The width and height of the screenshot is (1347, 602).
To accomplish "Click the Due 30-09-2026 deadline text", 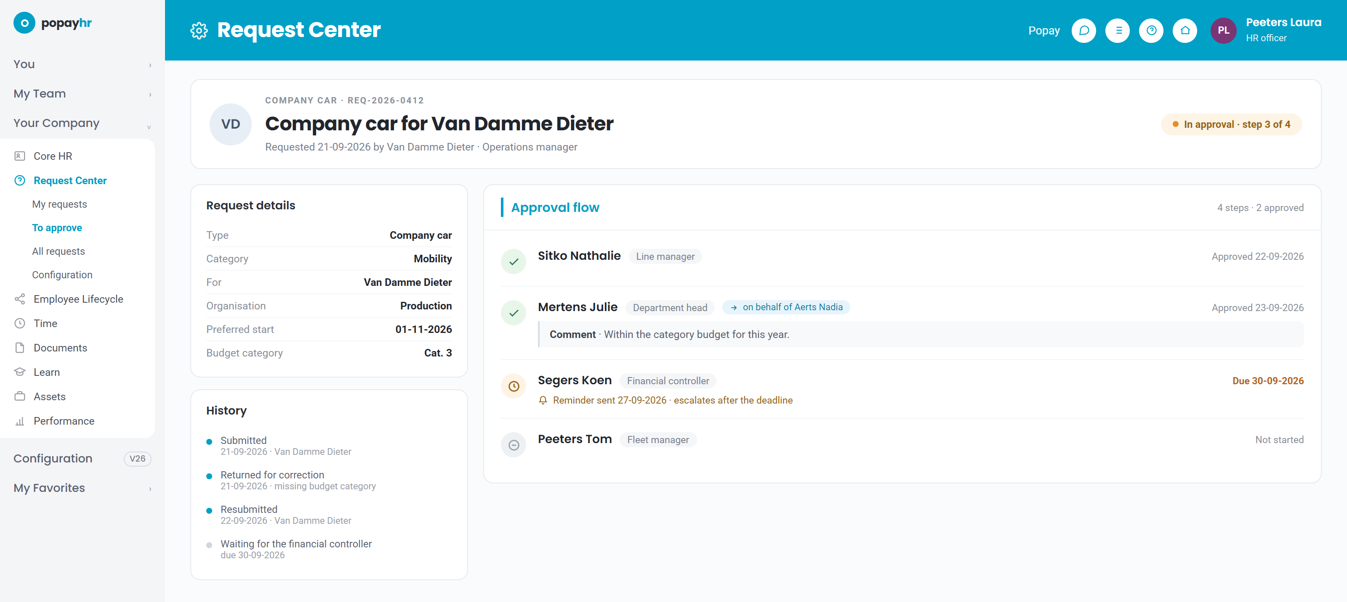I will point(1267,380).
